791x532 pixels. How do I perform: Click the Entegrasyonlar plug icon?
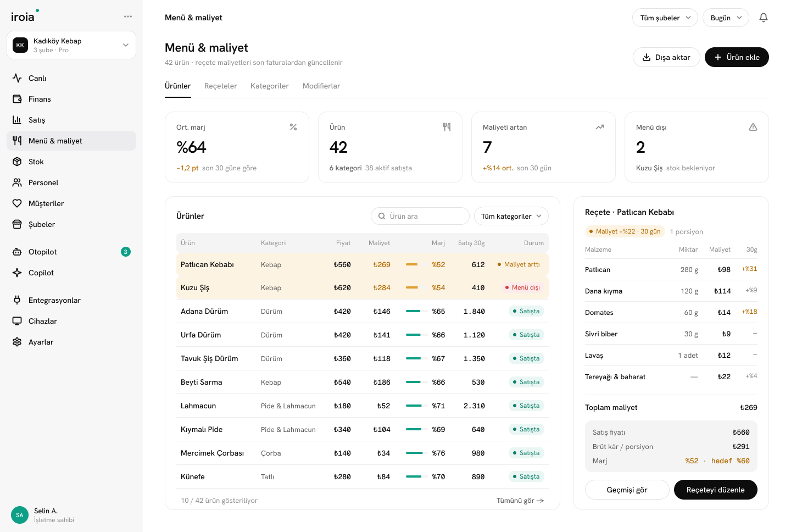[x=17, y=300]
